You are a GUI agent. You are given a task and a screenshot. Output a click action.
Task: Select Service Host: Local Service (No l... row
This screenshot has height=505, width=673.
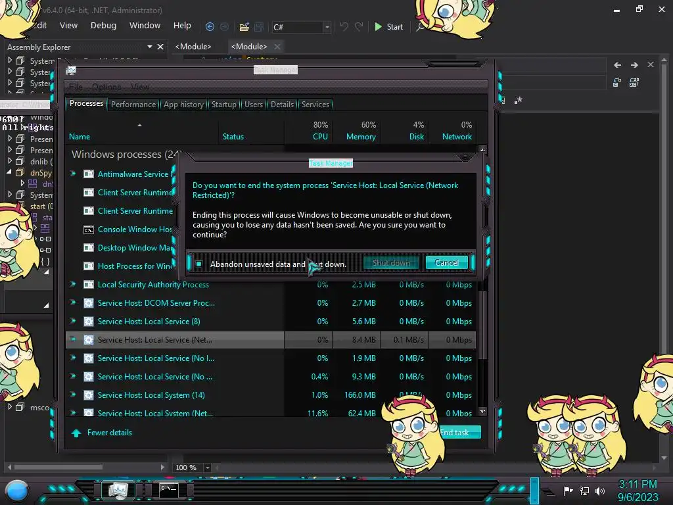[270, 358]
